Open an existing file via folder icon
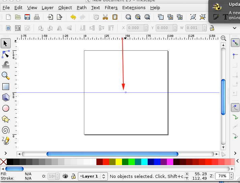The image size is (240, 183). pos(18,17)
